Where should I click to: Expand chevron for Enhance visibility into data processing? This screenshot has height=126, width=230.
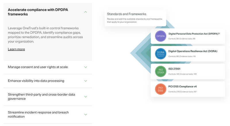[85, 81]
